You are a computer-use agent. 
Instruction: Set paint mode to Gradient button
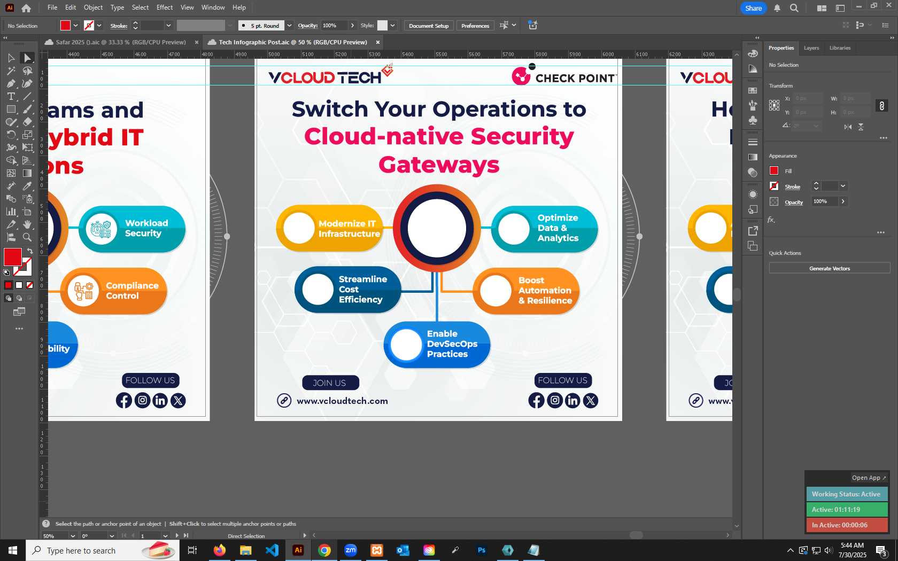coord(19,285)
